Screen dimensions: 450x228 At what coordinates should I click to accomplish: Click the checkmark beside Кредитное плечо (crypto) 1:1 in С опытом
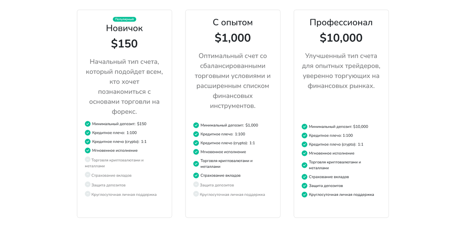(x=196, y=142)
